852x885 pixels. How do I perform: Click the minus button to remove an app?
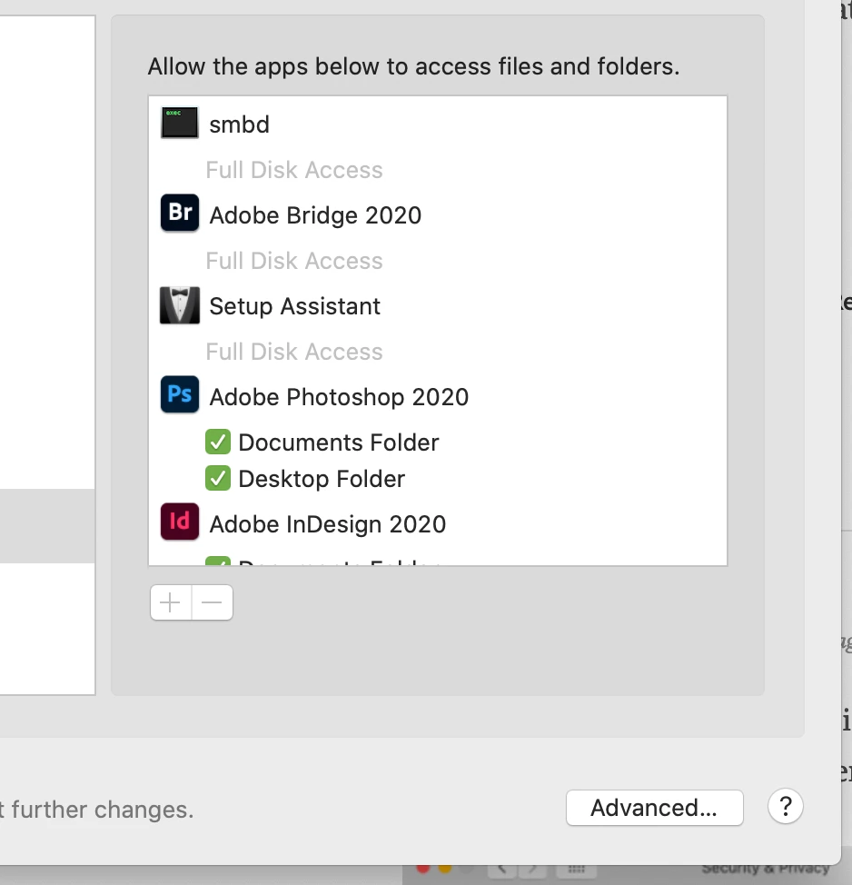click(x=213, y=602)
